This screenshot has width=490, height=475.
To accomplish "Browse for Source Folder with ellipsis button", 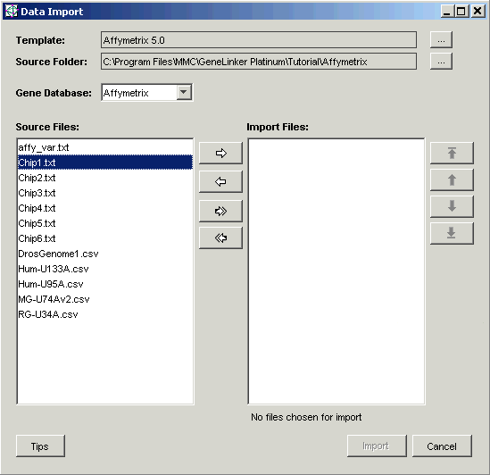I will (x=441, y=62).
